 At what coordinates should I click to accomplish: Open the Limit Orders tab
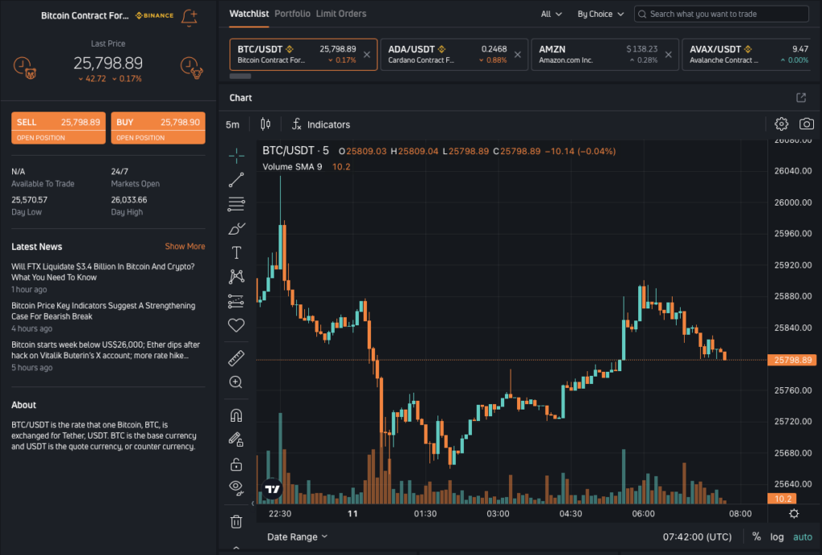coord(340,14)
